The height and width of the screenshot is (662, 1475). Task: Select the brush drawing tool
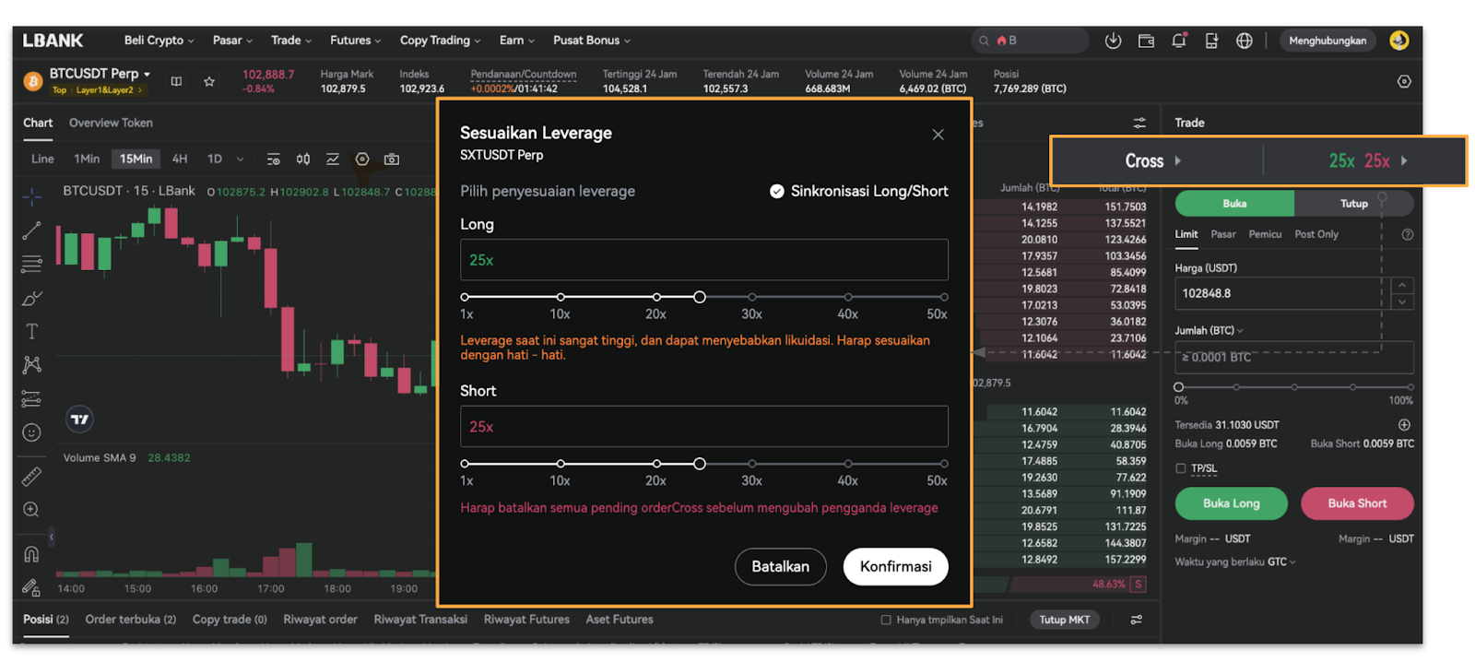pos(31,298)
